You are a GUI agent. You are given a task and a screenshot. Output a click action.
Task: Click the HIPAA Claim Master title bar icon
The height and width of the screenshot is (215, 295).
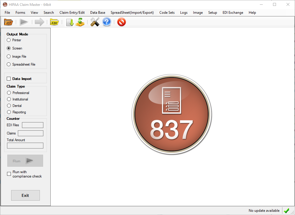[5, 4]
